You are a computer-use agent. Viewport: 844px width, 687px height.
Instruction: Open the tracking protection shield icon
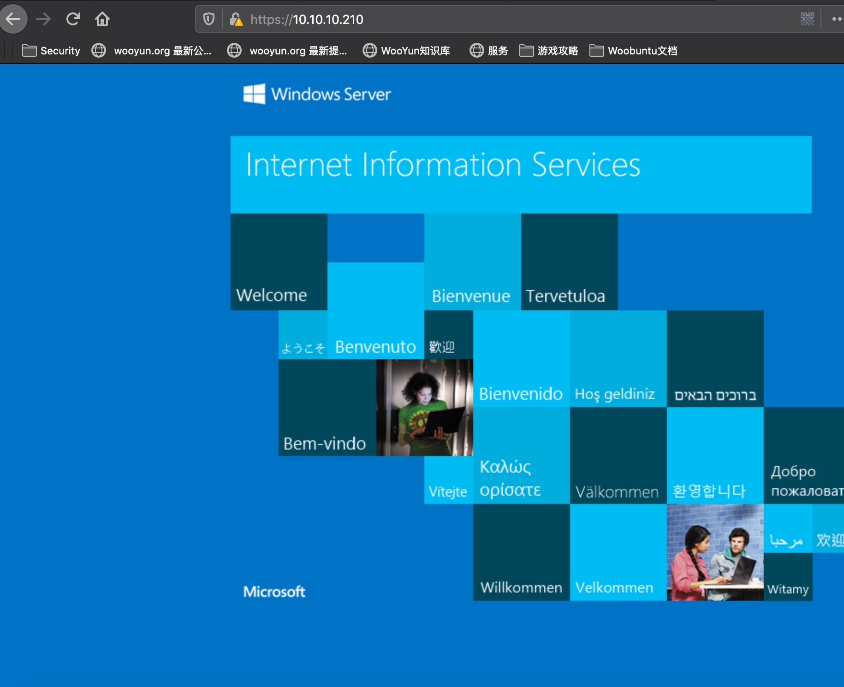[209, 19]
